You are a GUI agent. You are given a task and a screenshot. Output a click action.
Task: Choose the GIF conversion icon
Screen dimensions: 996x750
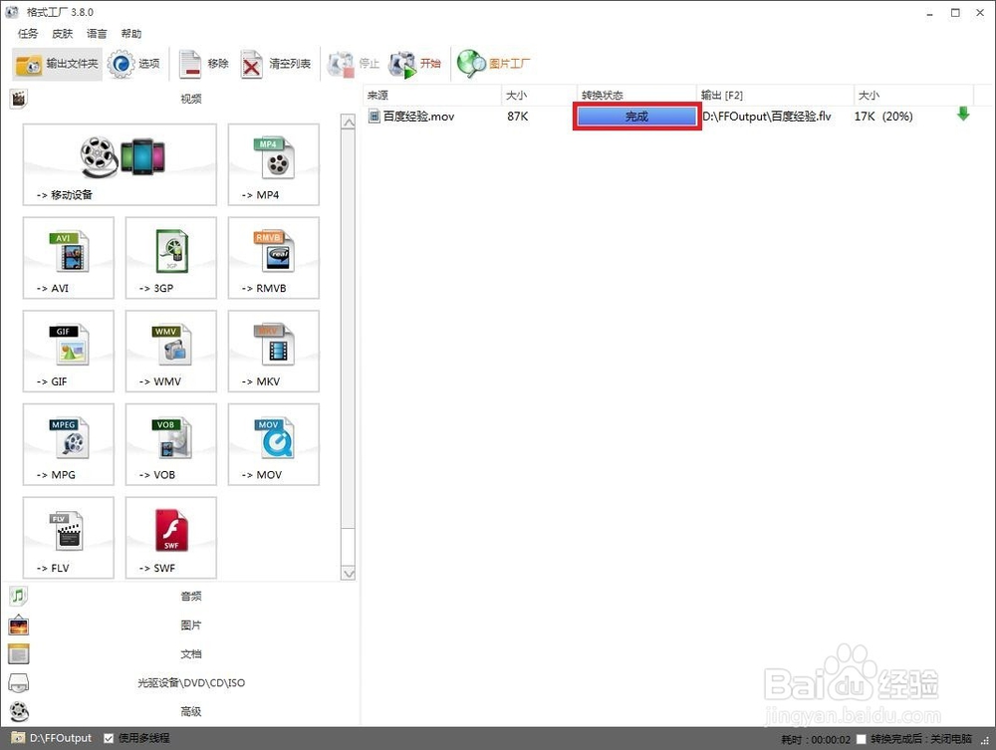pyautogui.click(x=69, y=352)
